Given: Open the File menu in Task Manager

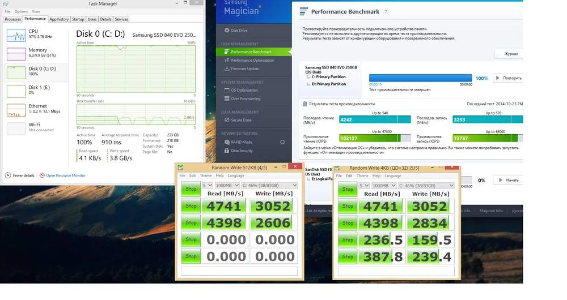Looking at the screenshot, I should tap(7, 11).
